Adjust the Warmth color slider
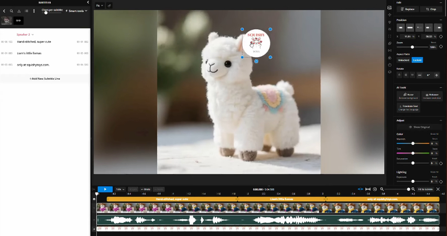447x236 pixels. (412, 143)
